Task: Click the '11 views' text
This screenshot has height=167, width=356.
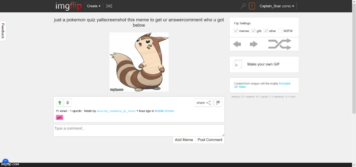Action: [62, 111]
